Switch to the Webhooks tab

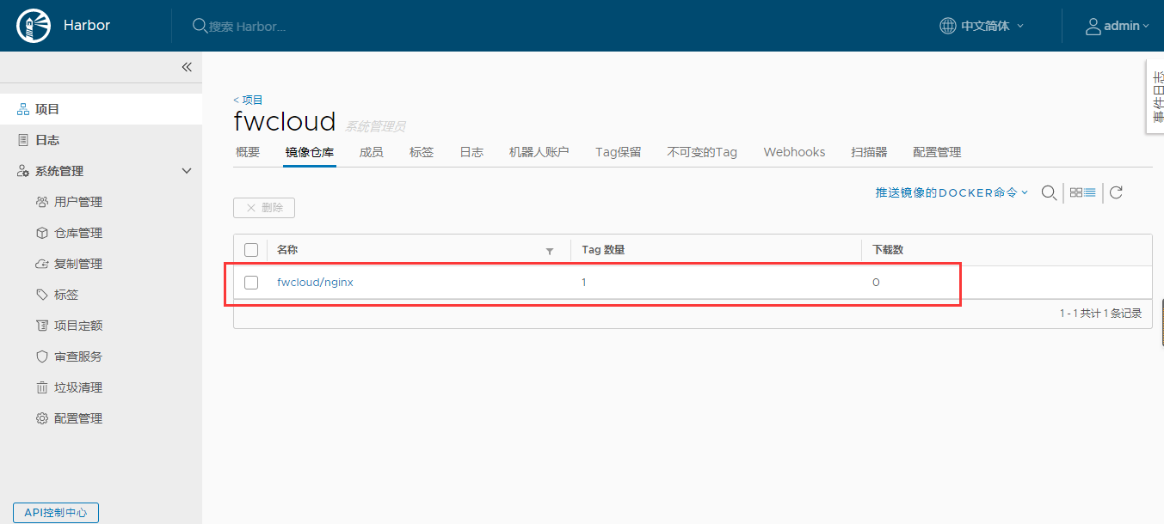pyautogui.click(x=794, y=152)
